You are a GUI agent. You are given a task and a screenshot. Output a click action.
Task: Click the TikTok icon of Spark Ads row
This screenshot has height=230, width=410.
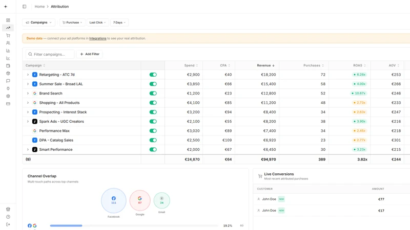(34, 121)
